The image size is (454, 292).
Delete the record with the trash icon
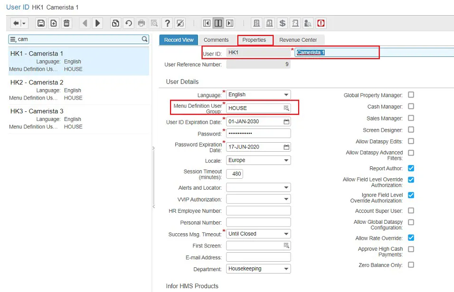(66, 23)
